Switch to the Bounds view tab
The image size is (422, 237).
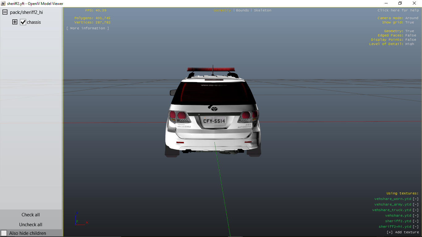tap(242, 10)
